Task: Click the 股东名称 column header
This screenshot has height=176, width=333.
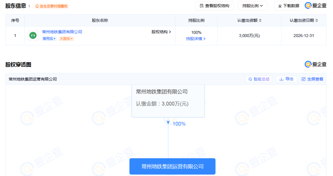Action: (x=100, y=20)
